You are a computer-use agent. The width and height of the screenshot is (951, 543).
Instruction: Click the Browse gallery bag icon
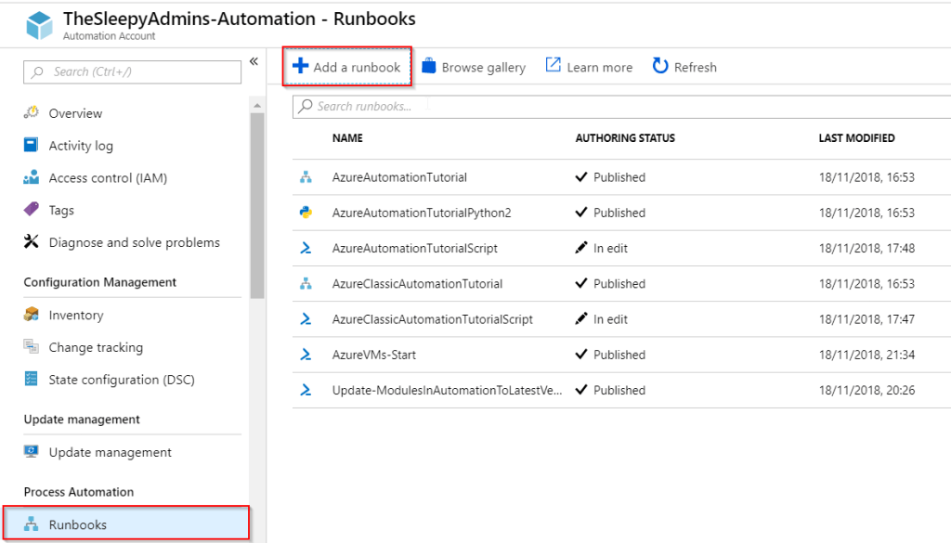click(429, 66)
